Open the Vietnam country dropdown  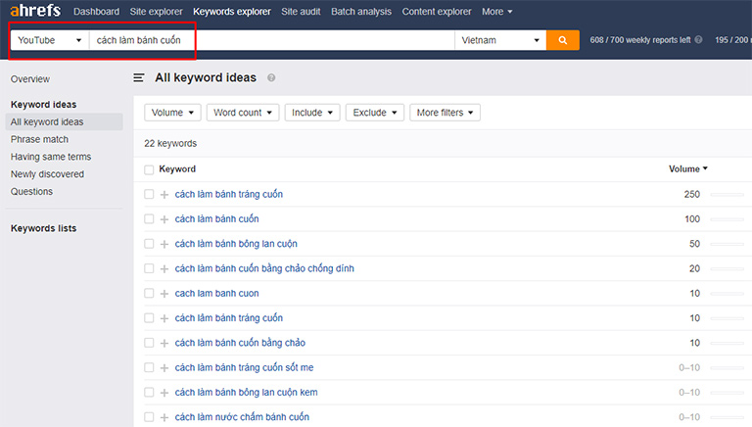500,40
